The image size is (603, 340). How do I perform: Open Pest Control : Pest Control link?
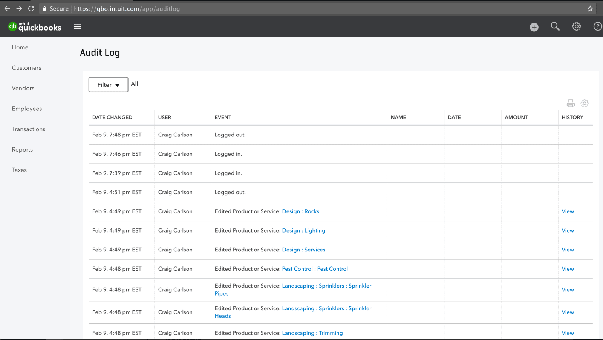315,269
